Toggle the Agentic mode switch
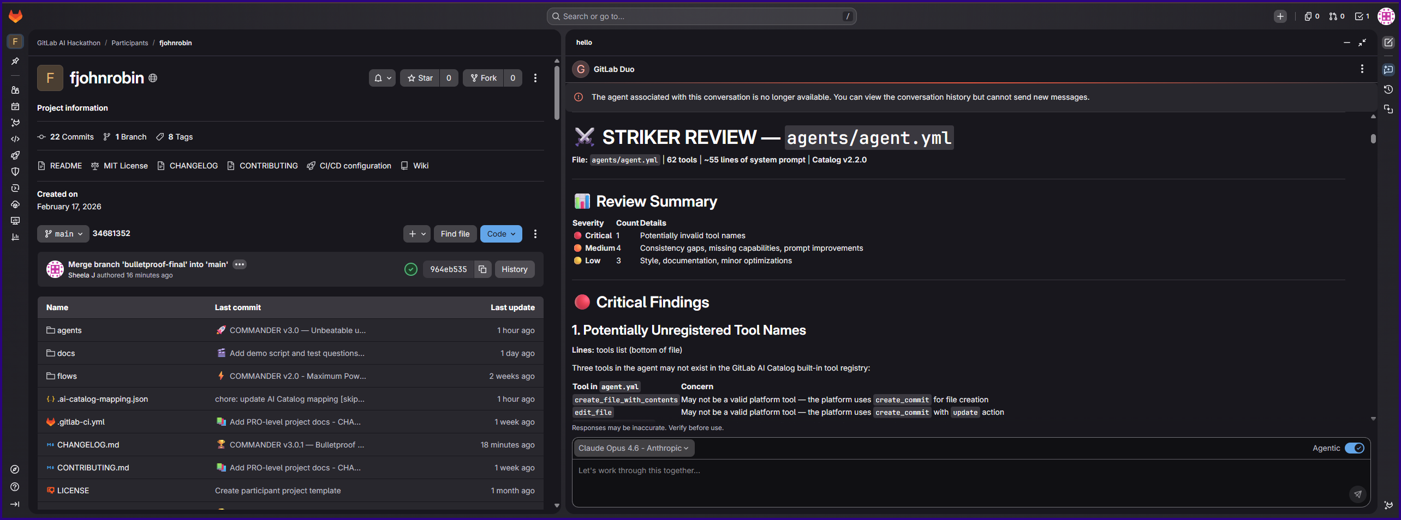The image size is (1401, 520). [1355, 448]
